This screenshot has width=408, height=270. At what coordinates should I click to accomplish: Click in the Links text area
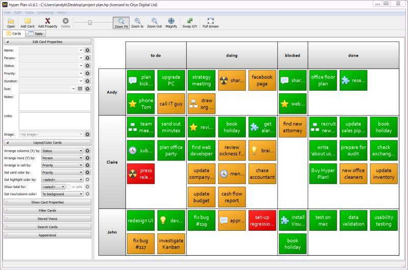click(55, 121)
